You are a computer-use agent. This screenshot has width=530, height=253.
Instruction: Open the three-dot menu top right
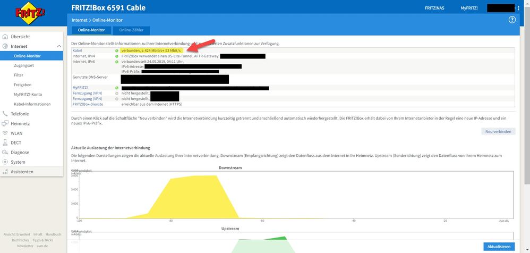click(x=518, y=8)
